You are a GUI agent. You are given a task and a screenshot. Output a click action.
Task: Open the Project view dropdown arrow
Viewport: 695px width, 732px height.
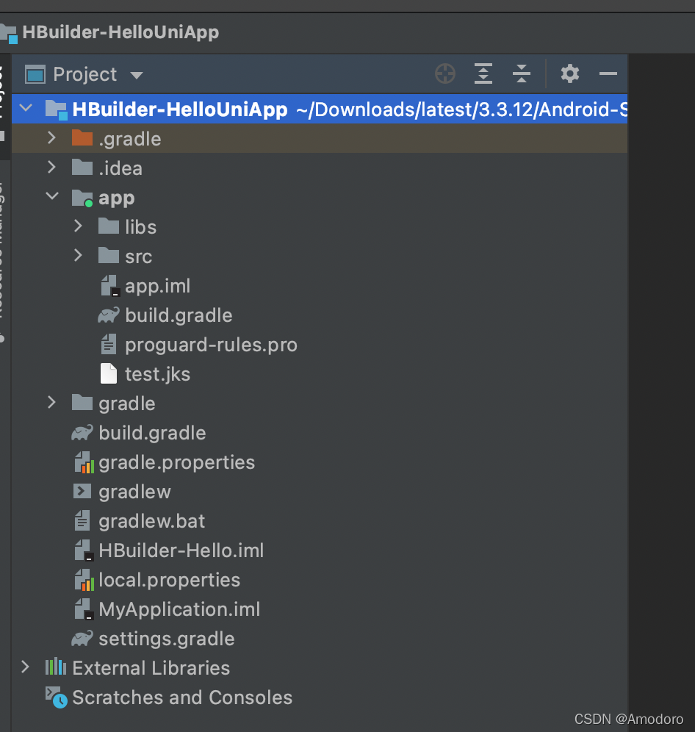tap(137, 75)
